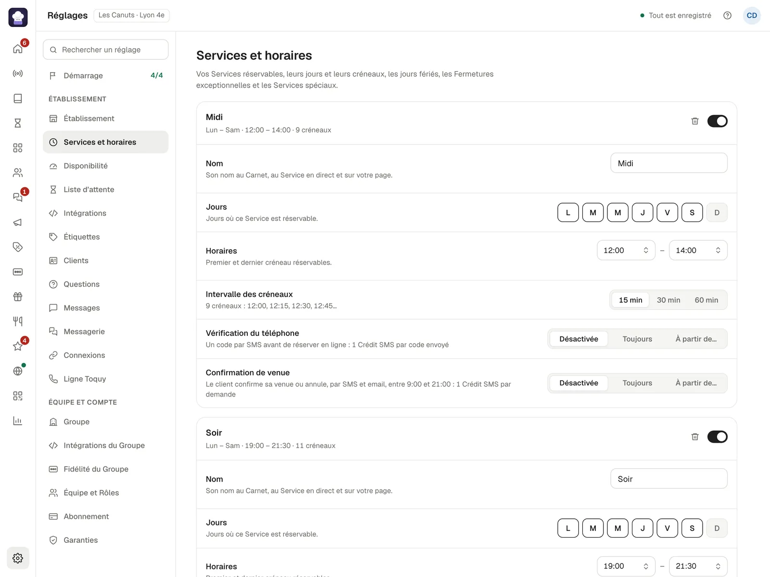This screenshot has width=770, height=577.
Task: Select the 30 min slot interval
Action: coord(668,300)
